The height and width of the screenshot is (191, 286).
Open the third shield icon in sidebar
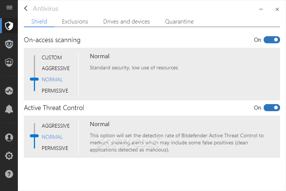[x=9, y=62]
